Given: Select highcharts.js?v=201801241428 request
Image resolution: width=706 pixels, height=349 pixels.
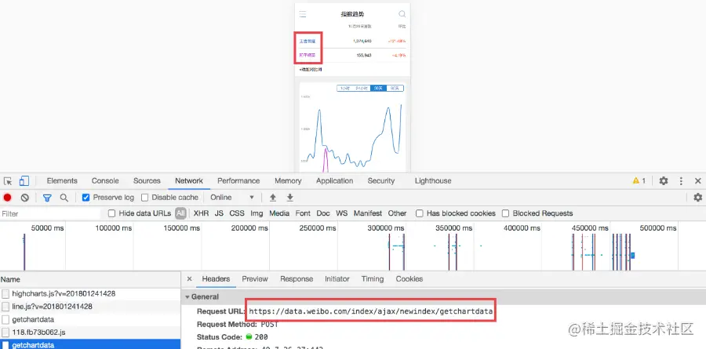Looking at the screenshot, I should pyautogui.click(x=90, y=293).
